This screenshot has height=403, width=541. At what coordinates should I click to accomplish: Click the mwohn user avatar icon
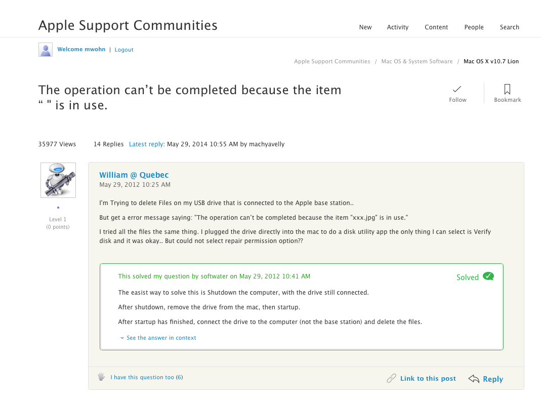(x=46, y=50)
